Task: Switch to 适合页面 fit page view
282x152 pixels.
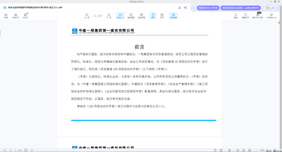Action: [x=141, y=16]
